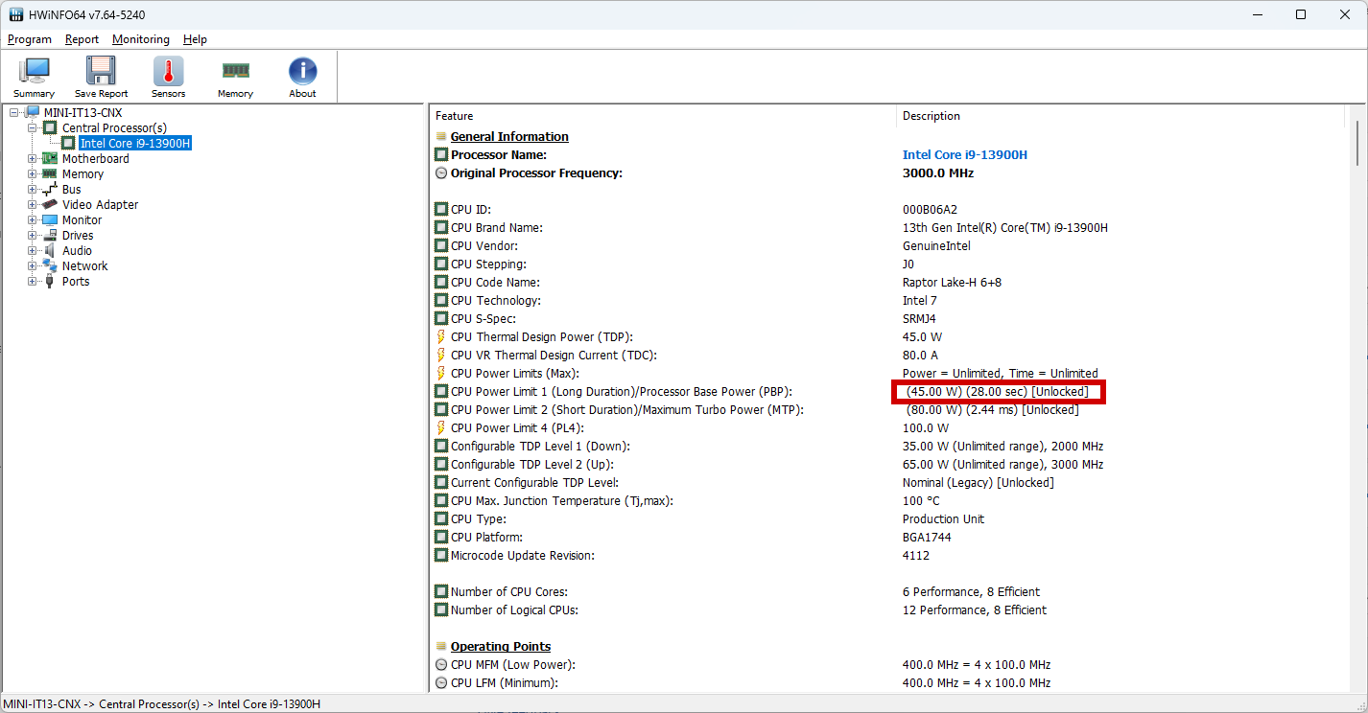Select the Audio tree item label
The height and width of the screenshot is (713, 1368).
coord(78,251)
